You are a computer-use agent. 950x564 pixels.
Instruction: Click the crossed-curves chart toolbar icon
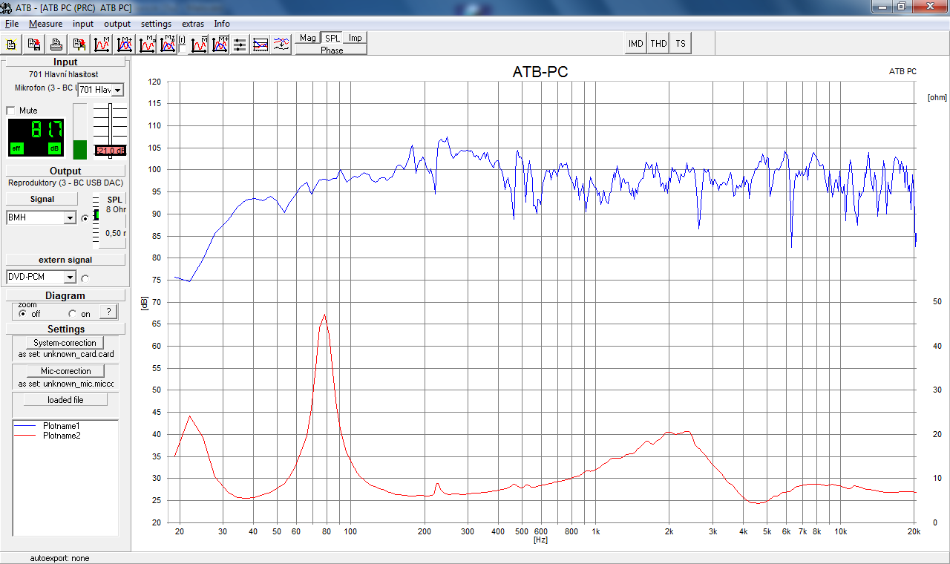coord(261,45)
